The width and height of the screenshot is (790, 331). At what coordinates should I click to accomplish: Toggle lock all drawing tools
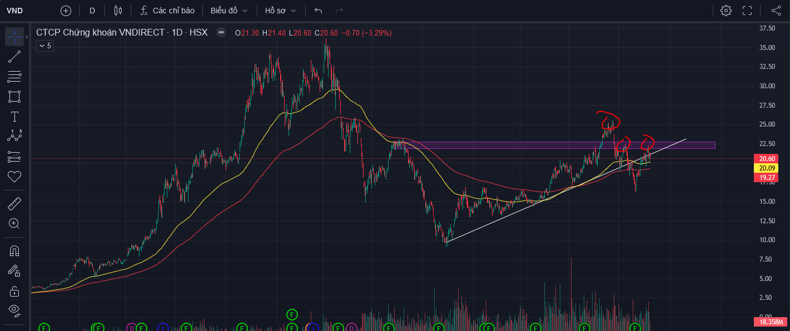(14, 290)
